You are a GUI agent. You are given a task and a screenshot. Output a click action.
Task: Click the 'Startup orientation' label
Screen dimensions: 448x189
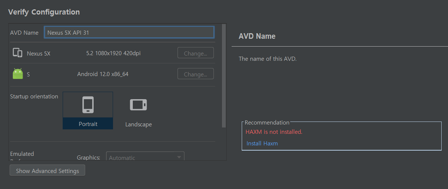[x=34, y=96]
